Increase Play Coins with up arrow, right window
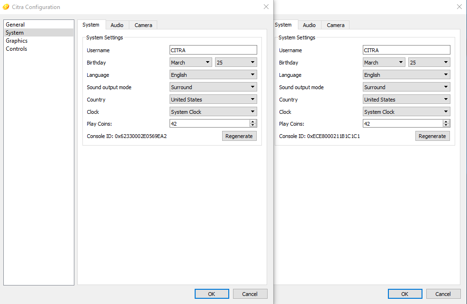Image resolution: width=467 pixels, height=304 pixels. click(446, 121)
